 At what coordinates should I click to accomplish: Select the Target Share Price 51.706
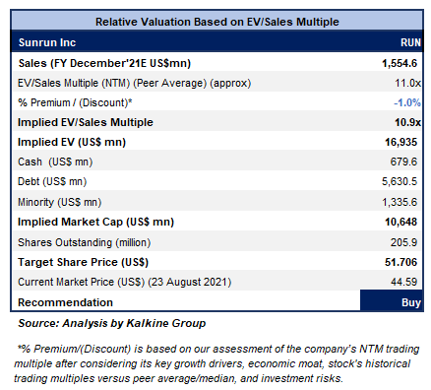(x=401, y=262)
